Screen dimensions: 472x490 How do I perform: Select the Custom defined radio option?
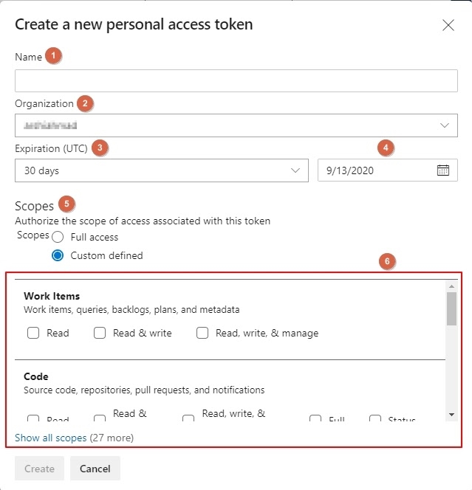(58, 255)
